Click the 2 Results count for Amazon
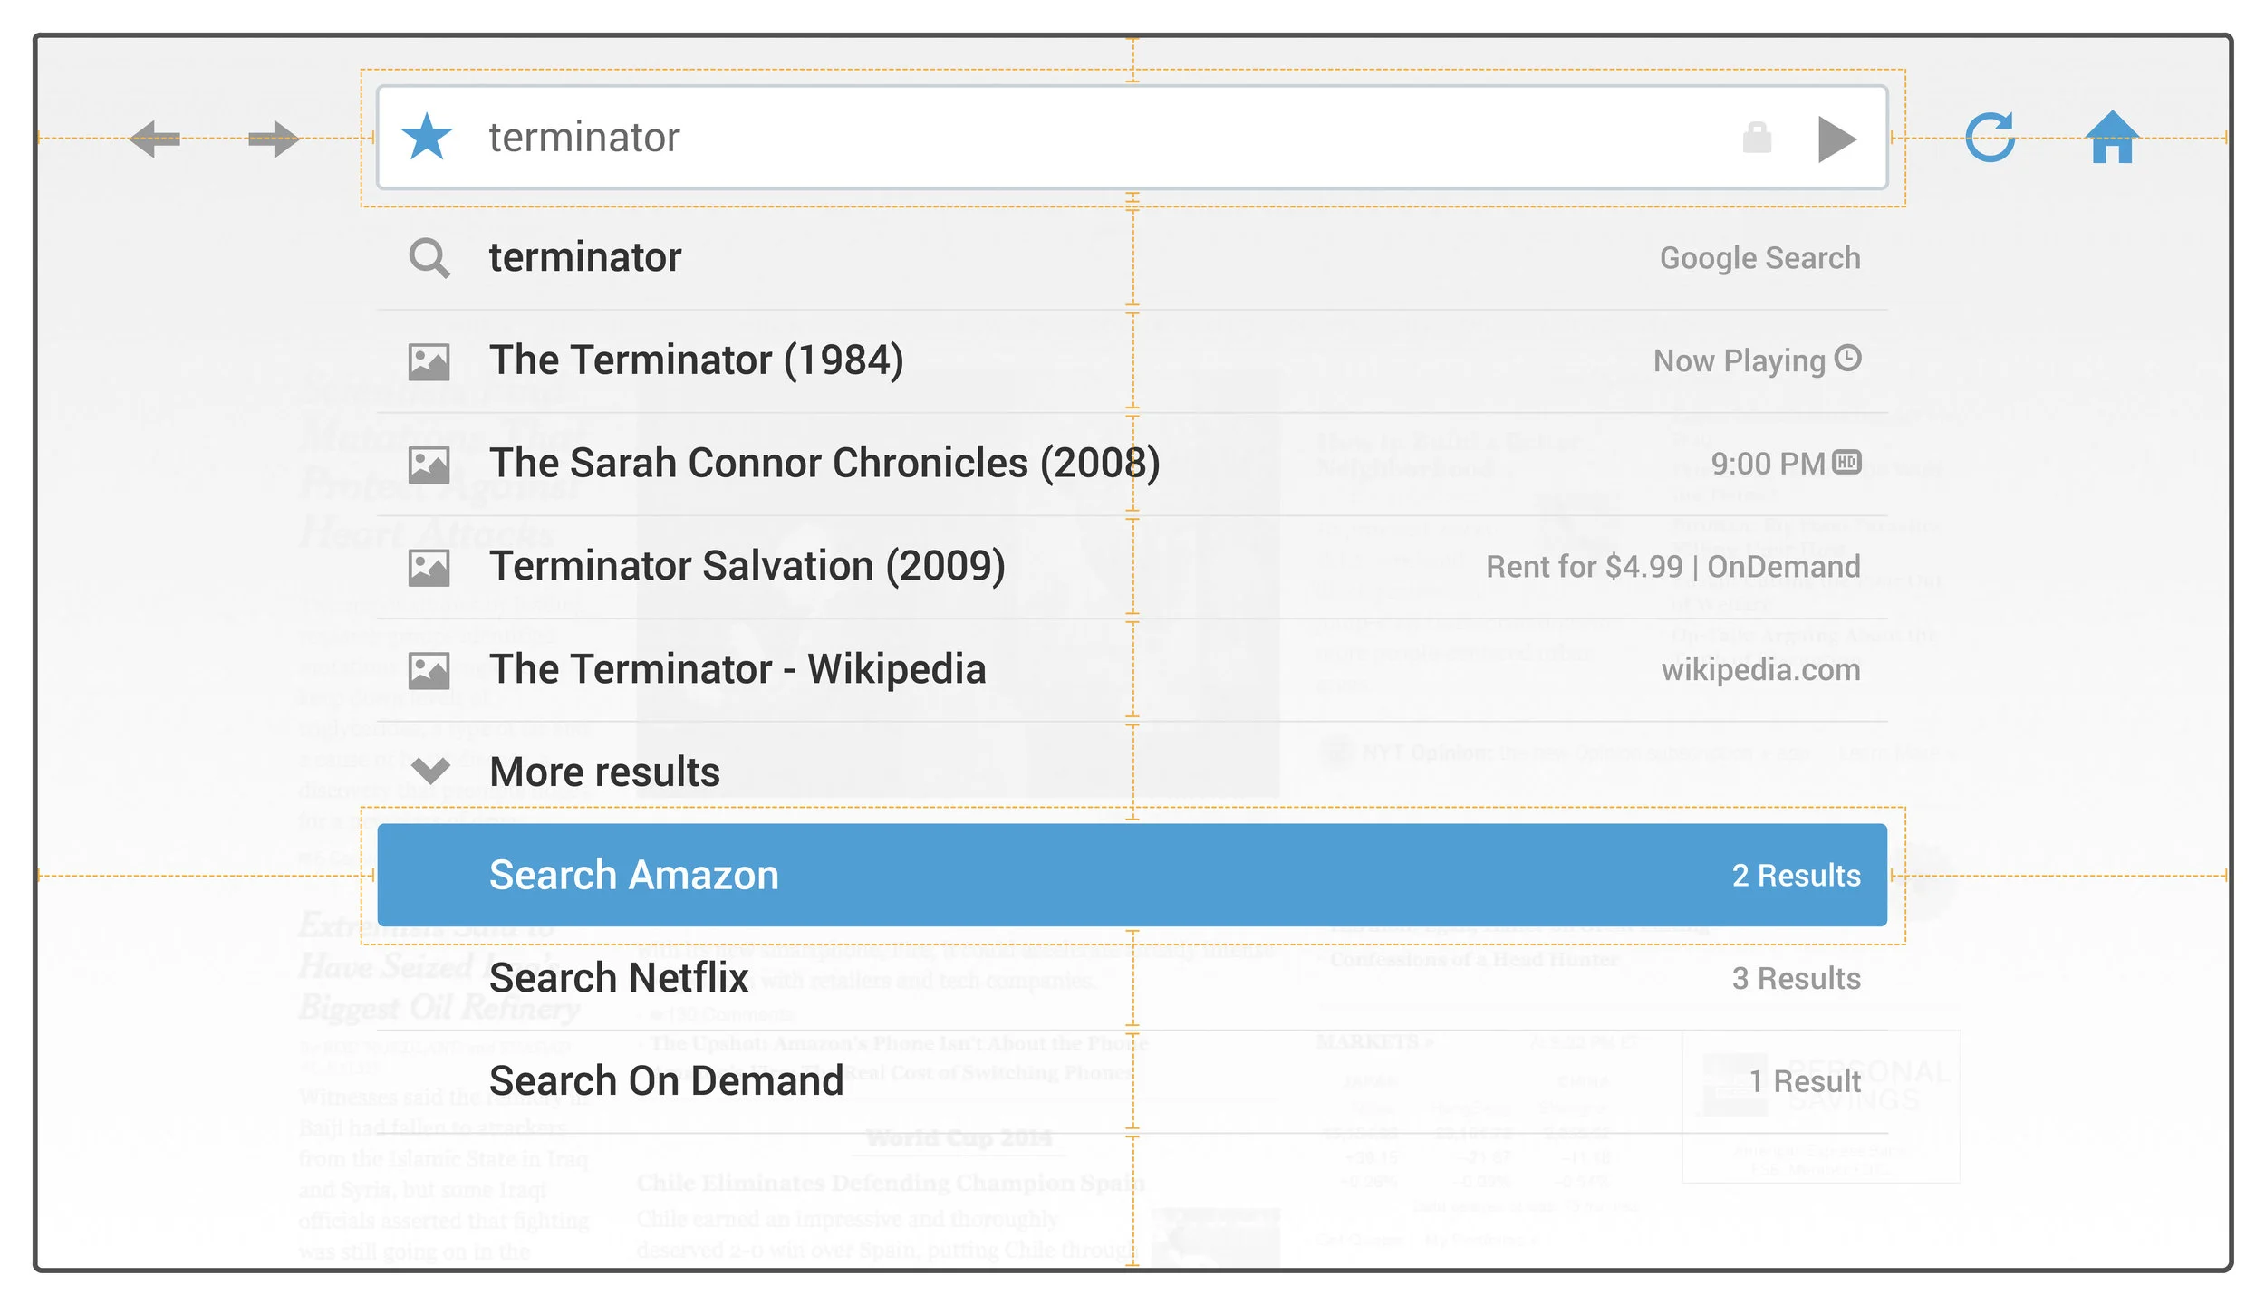Image resolution: width=2265 pixels, height=1304 pixels. pos(1796,876)
